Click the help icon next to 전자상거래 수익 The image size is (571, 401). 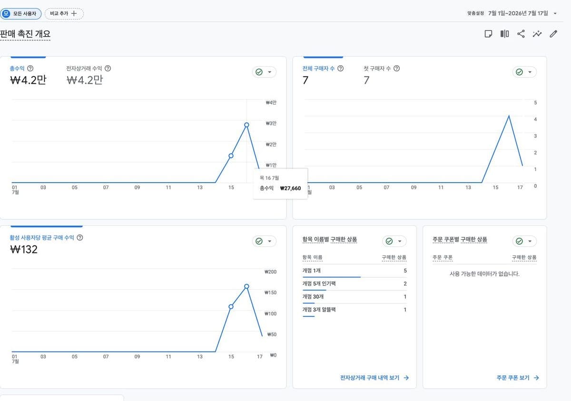(x=108, y=68)
